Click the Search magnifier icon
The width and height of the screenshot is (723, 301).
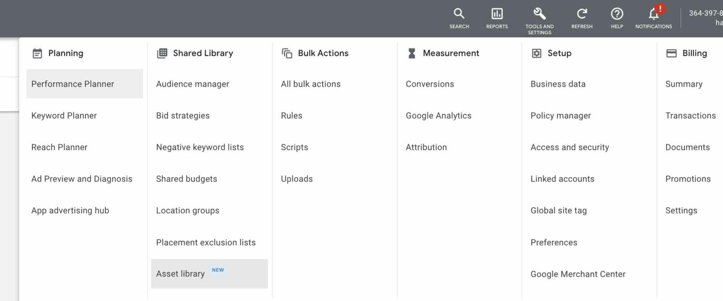coord(459,14)
